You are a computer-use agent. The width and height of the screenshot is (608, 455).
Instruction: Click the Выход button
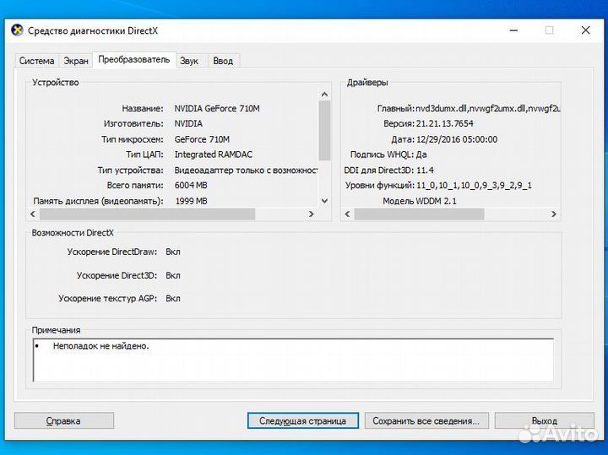[x=545, y=421]
